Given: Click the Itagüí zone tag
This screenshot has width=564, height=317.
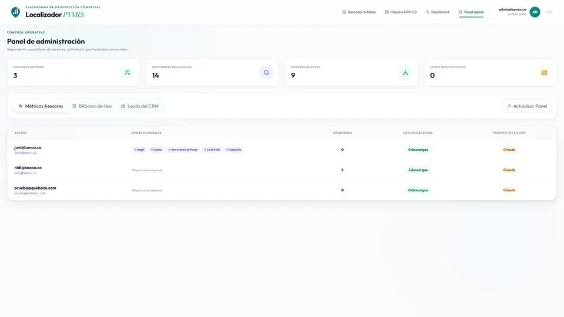Looking at the screenshot, I should (x=139, y=150).
